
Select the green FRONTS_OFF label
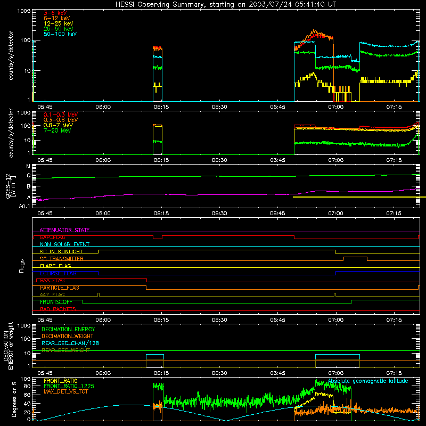coord(56,302)
